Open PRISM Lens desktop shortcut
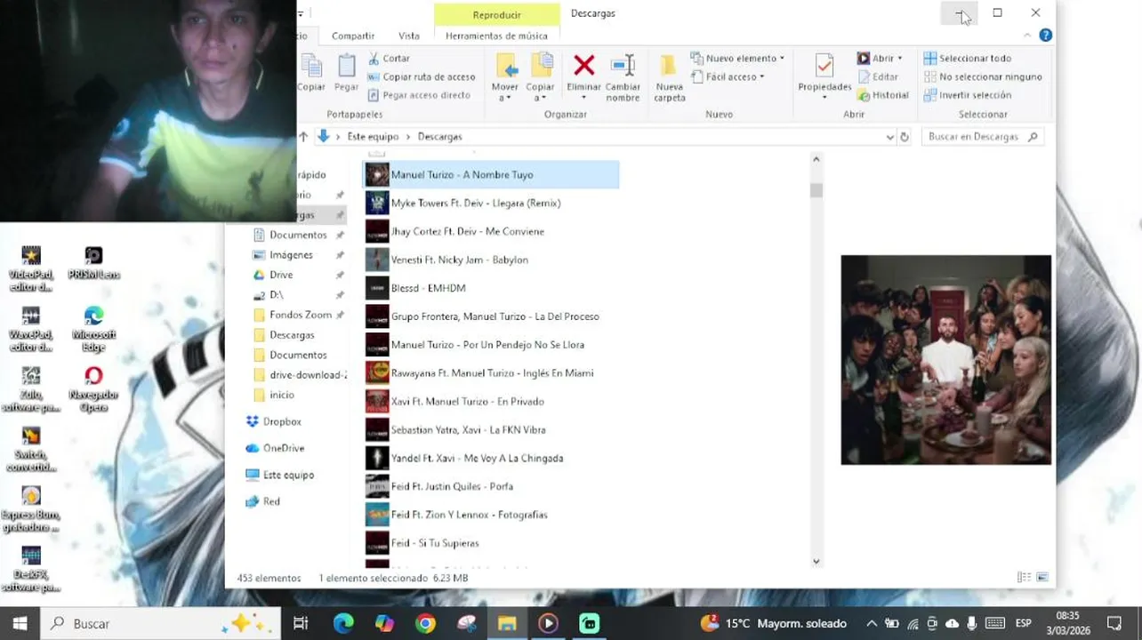This screenshot has width=1142, height=640. click(93, 264)
